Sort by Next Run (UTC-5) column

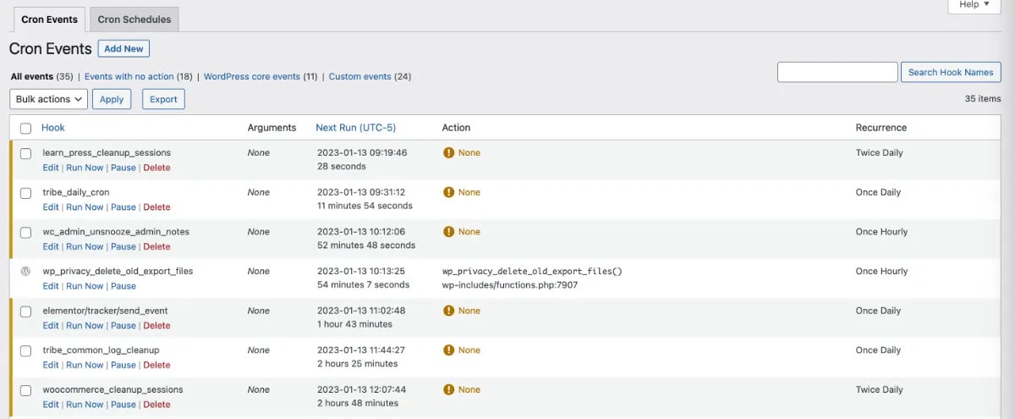click(355, 128)
